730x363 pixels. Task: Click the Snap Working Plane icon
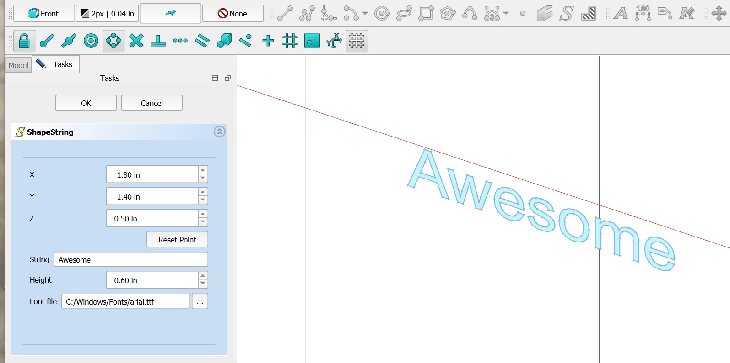[x=312, y=41]
